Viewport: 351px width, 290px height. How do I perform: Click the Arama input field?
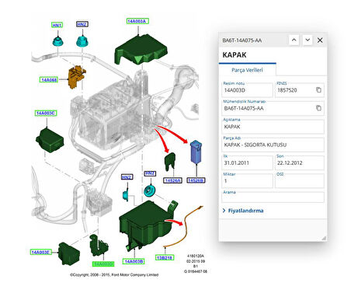(x=273, y=197)
